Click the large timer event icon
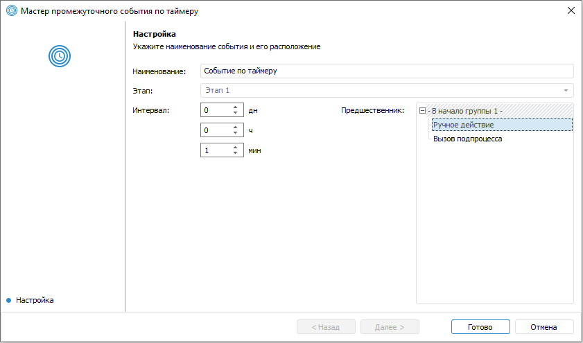This screenshot has width=583, height=343. coord(60,55)
